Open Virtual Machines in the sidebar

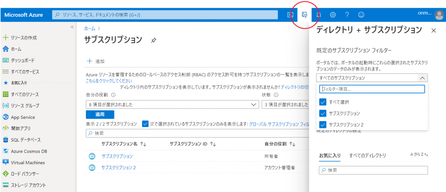click(x=28, y=162)
